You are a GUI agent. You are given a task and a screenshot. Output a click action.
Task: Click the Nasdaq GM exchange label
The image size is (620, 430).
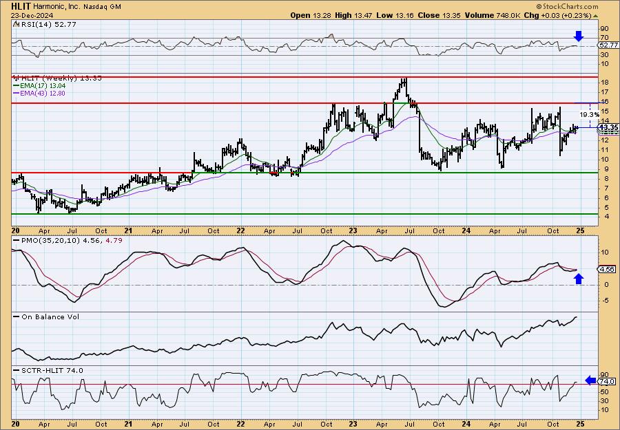click(103, 7)
